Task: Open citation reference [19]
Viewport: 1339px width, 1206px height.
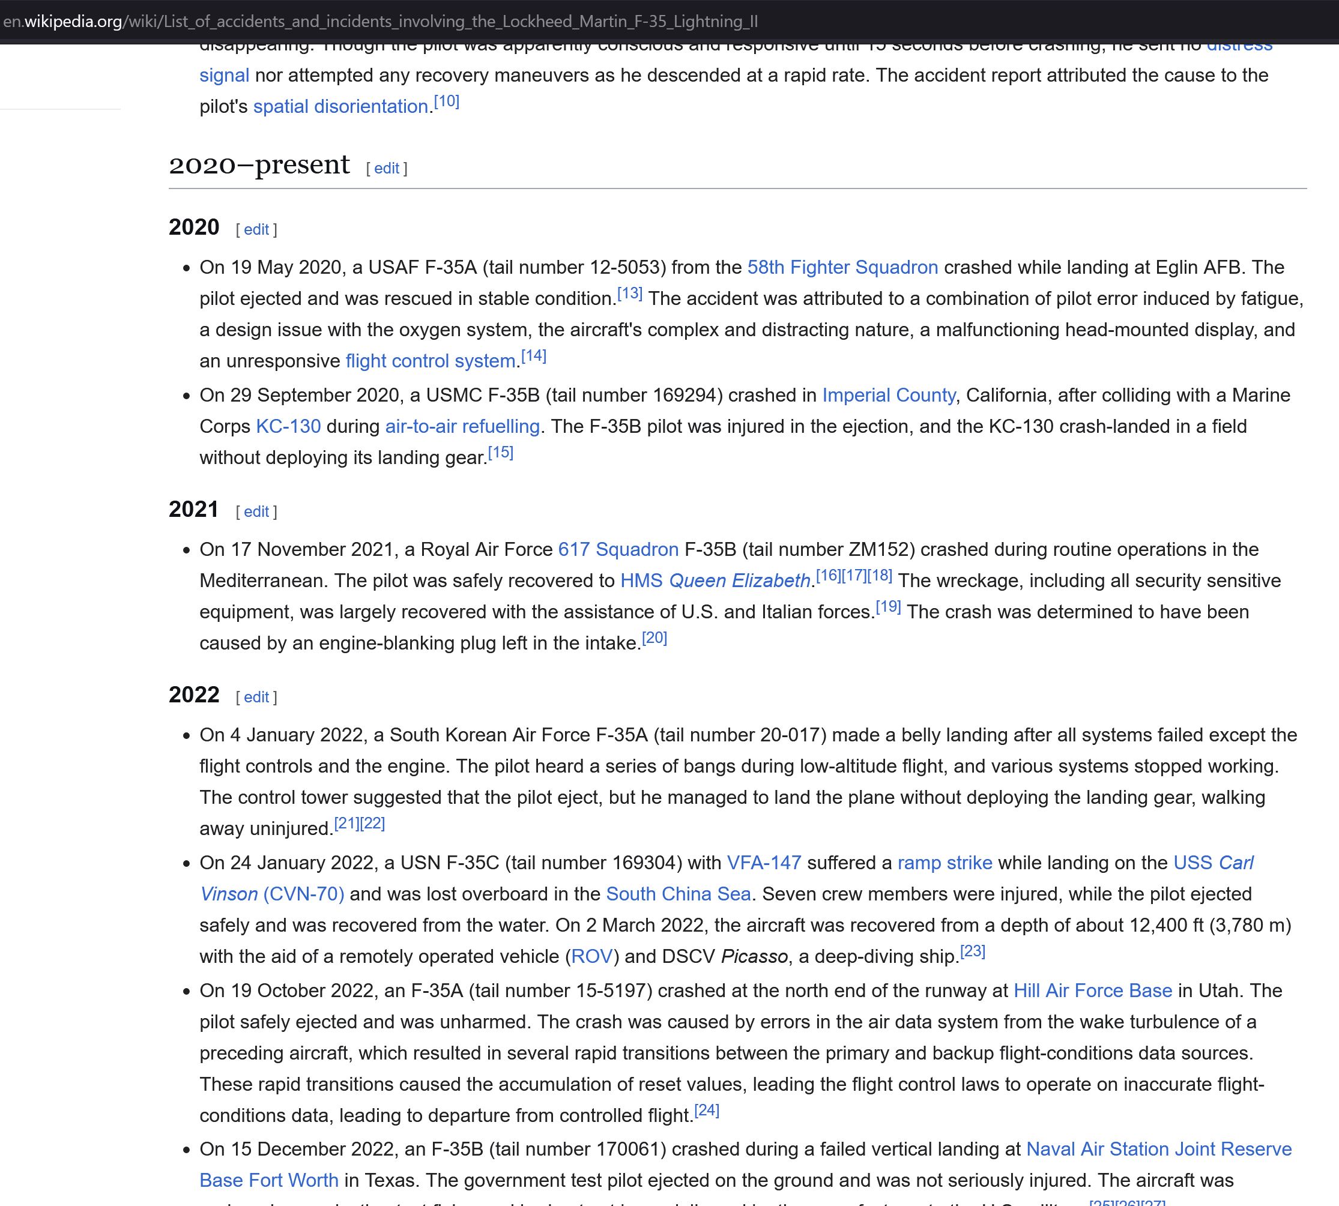Action: tap(888, 607)
